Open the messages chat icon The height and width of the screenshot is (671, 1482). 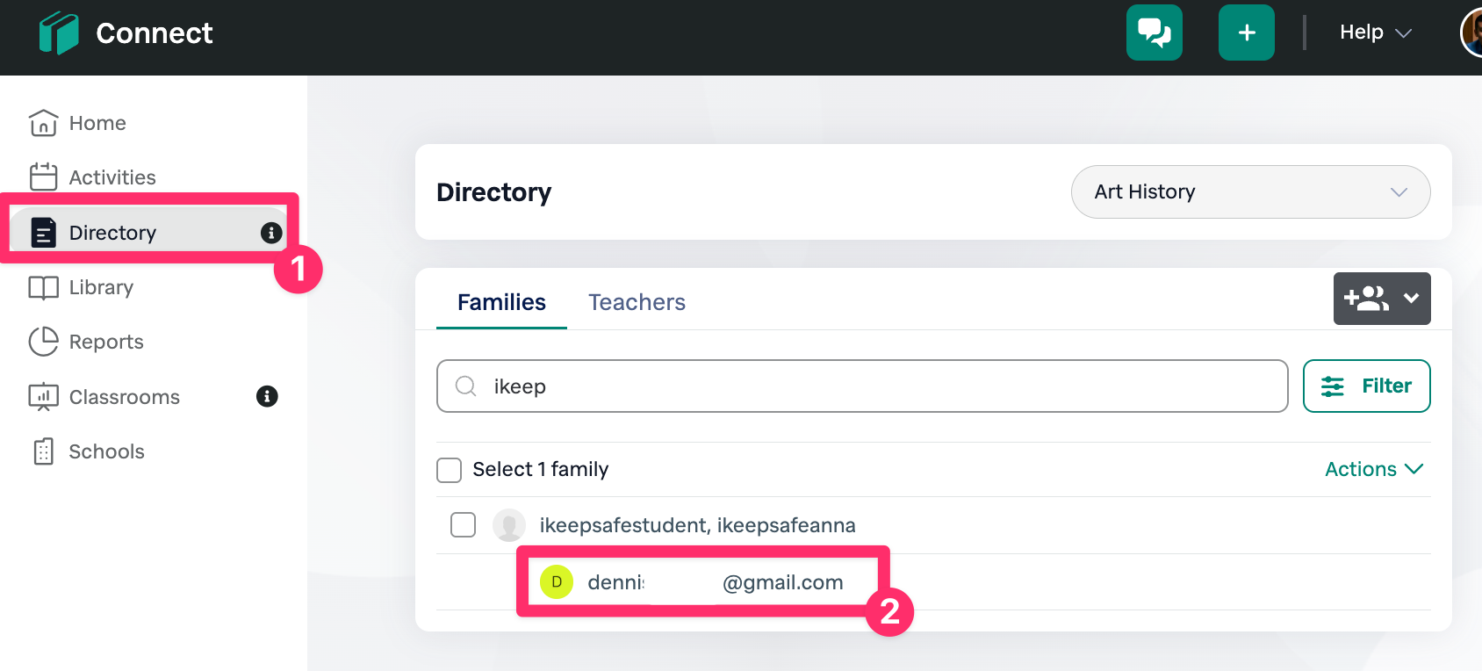[1154, 32]
